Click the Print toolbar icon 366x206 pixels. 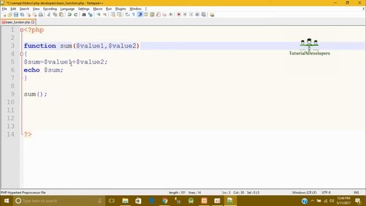[41, 15]
